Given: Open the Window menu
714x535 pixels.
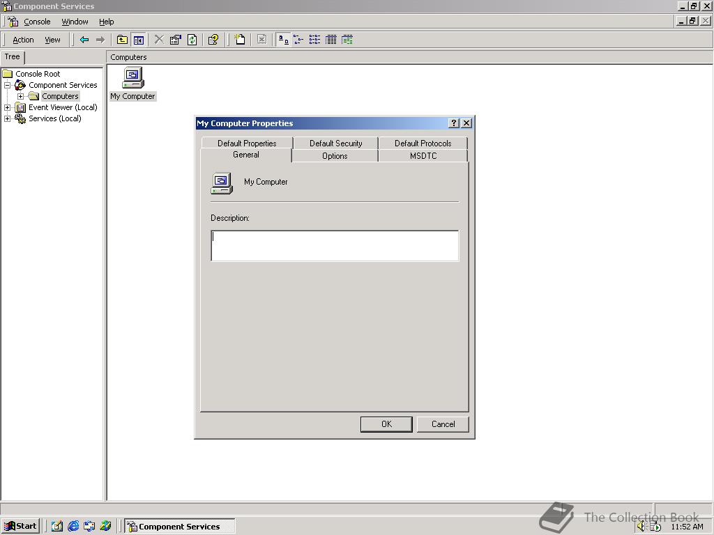Looking at the screenshot, I should pos(75,22).
